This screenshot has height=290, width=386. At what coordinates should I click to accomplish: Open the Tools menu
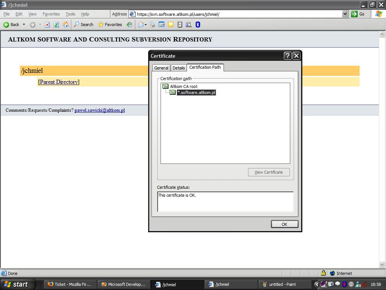click(x=70, y=14)
